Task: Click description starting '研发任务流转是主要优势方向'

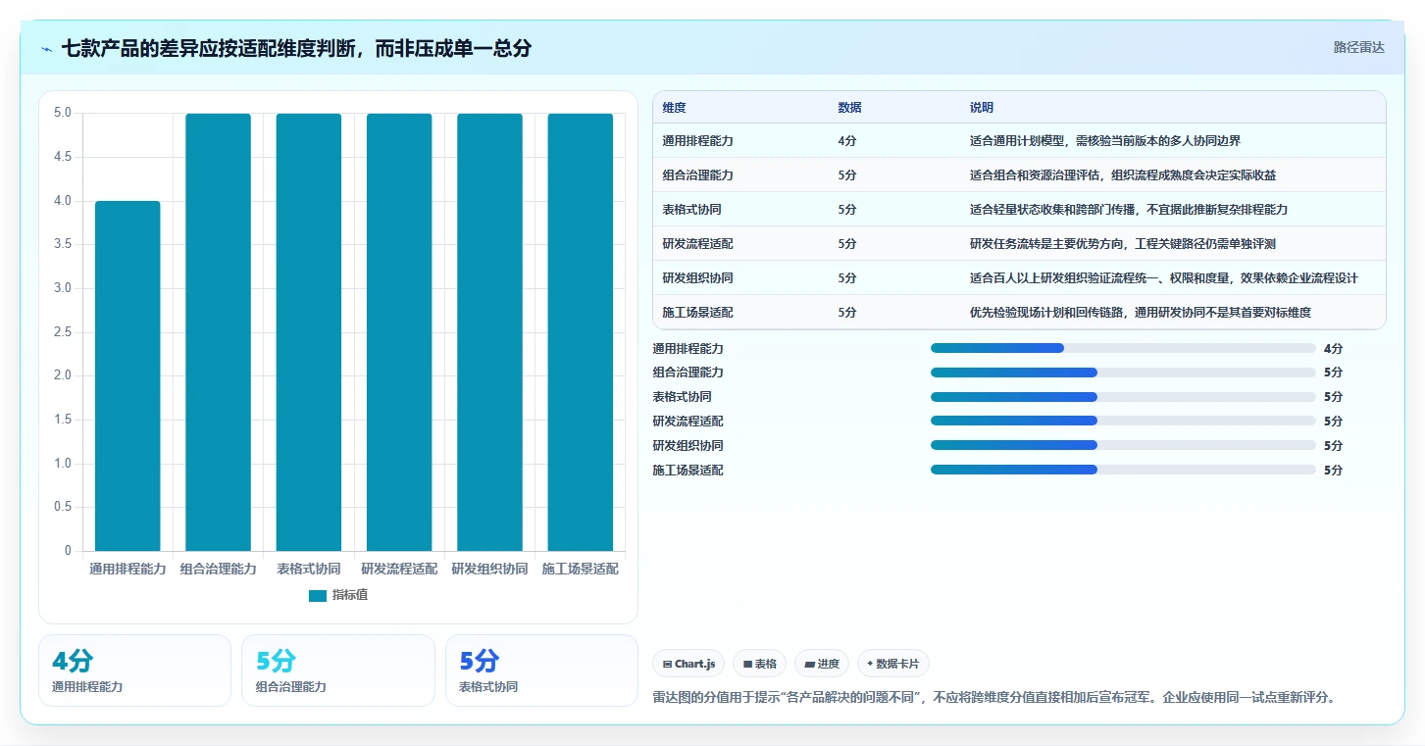Action: [1123, 244]
